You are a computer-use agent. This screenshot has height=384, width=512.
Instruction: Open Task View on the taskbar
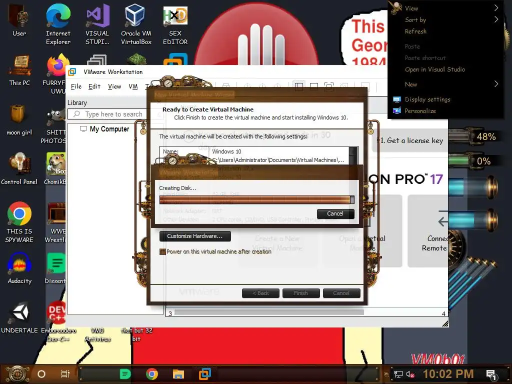65,374
